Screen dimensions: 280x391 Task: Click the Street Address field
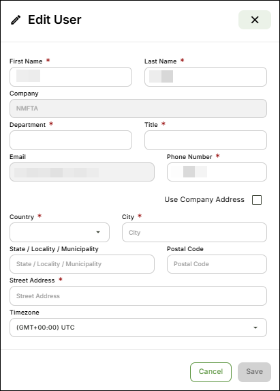pos(138,295)
